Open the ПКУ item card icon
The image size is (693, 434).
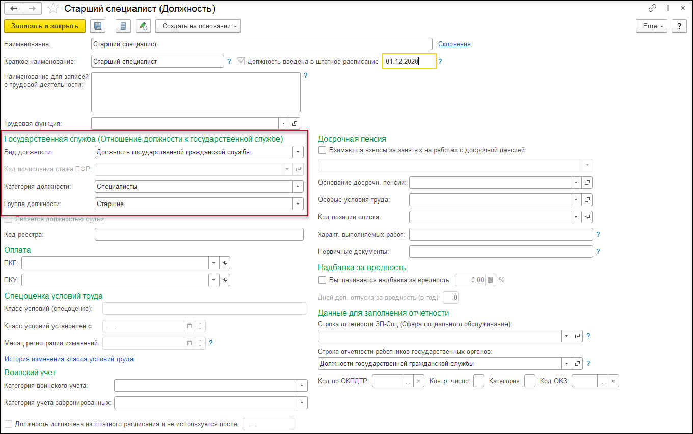point(225,280)
